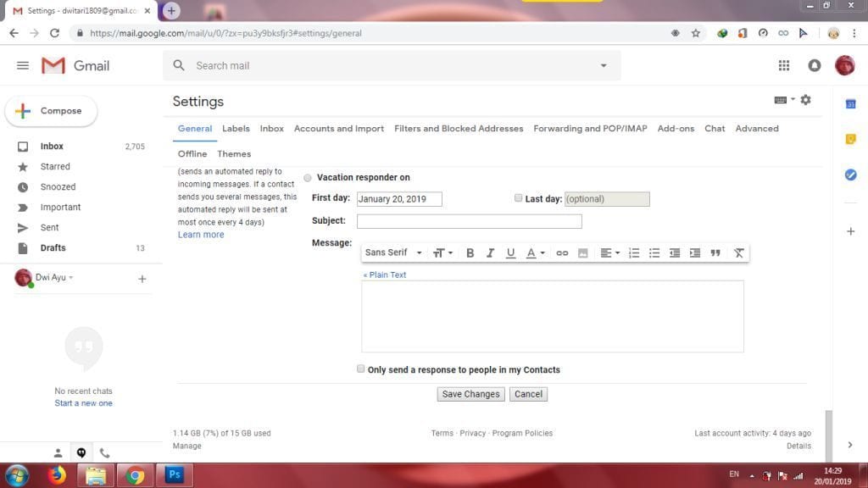Click the Insert image icon
This screenshot has height=488, width=868.
(583, 252)
